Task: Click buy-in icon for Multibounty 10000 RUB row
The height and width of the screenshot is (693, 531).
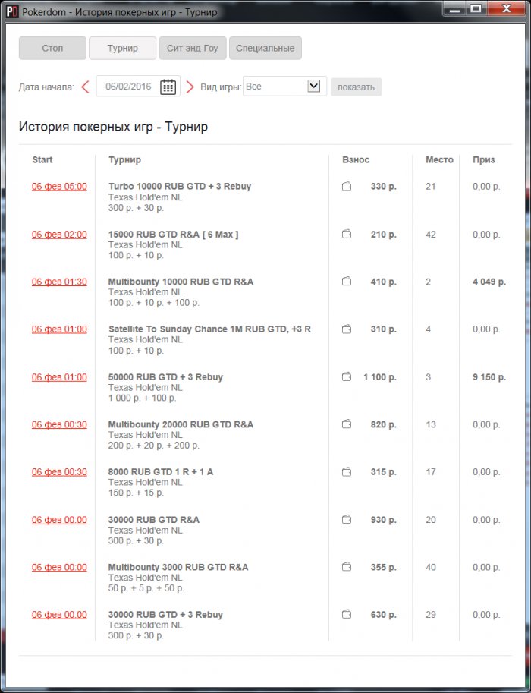Action: [x=347, y=282]
